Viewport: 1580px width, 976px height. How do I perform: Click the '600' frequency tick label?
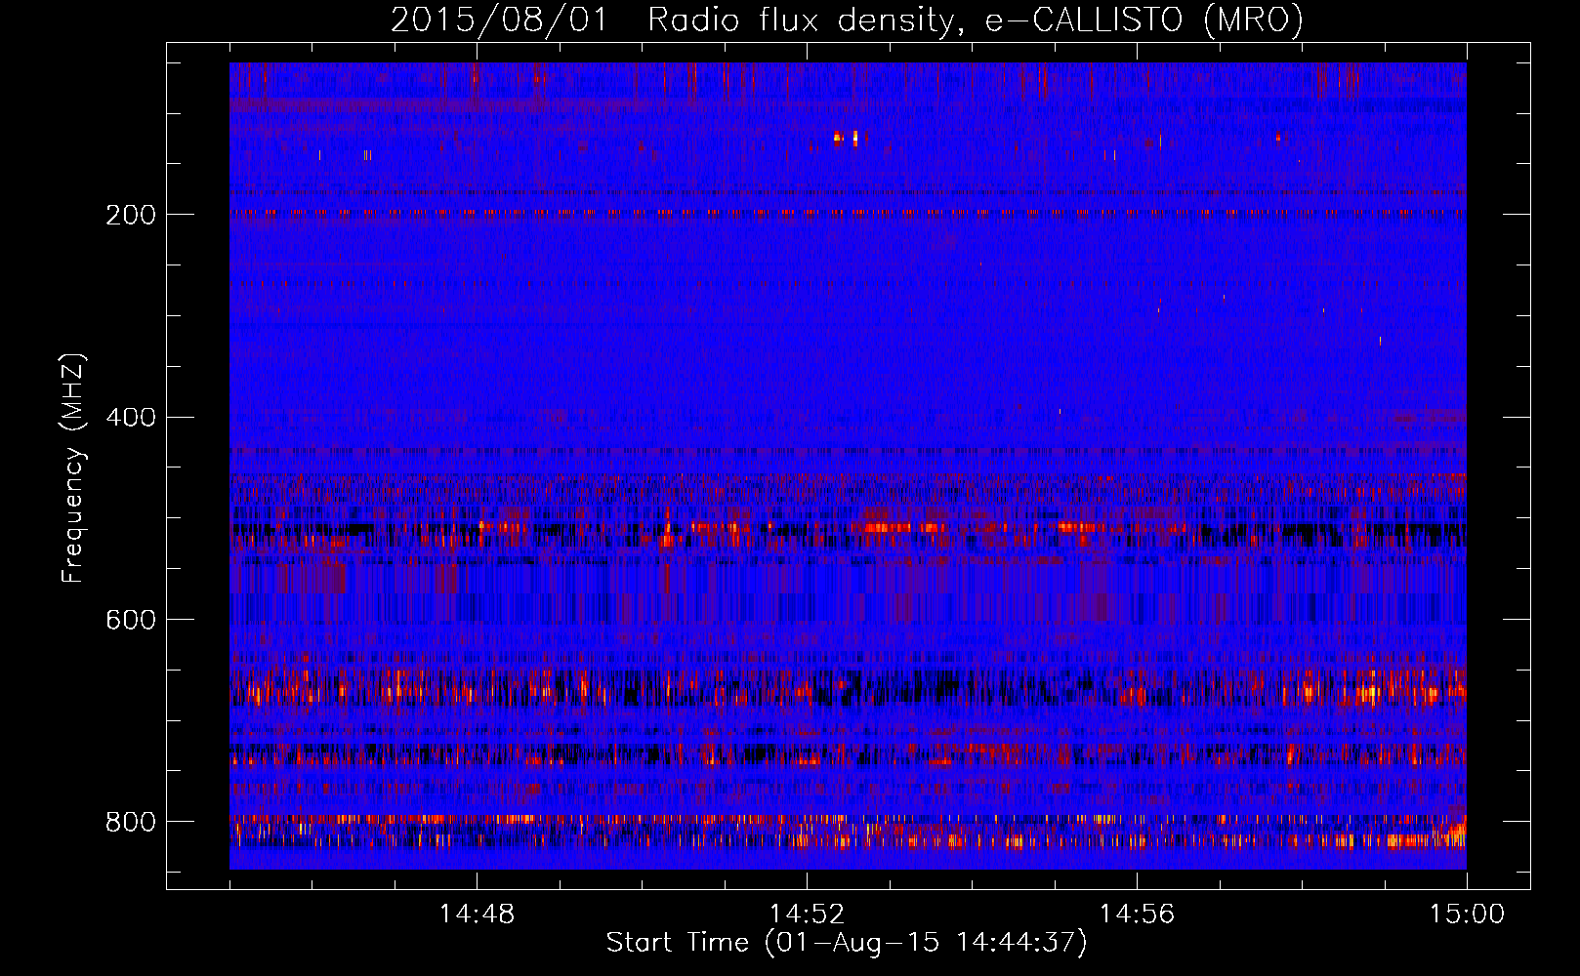point(131,621)
